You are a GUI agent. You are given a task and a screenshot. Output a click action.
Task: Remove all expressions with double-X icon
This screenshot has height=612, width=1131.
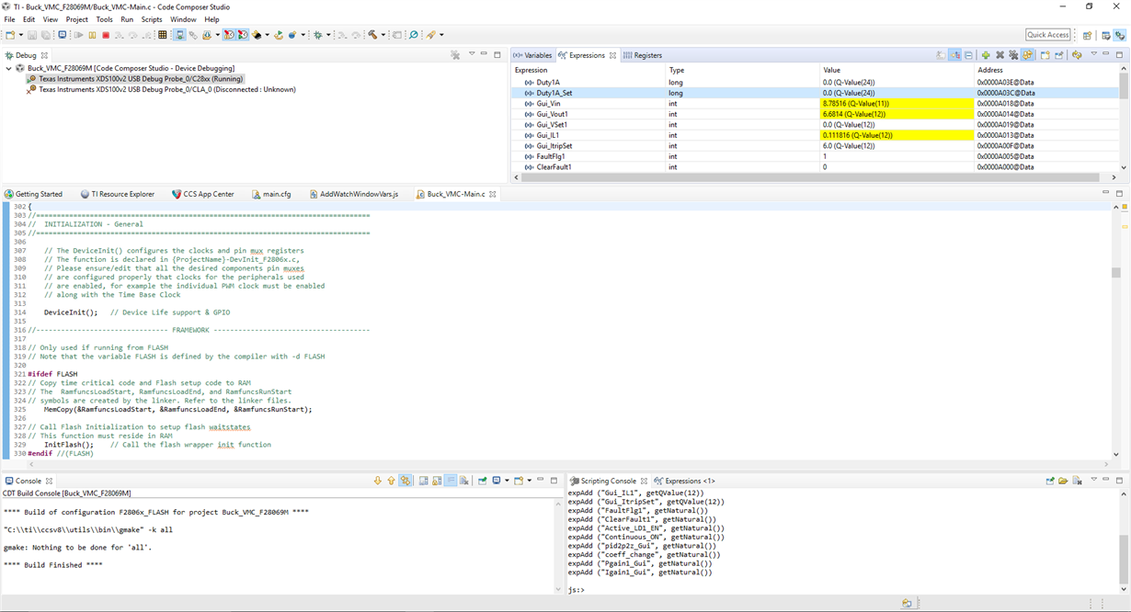[x=1013, y=55]
